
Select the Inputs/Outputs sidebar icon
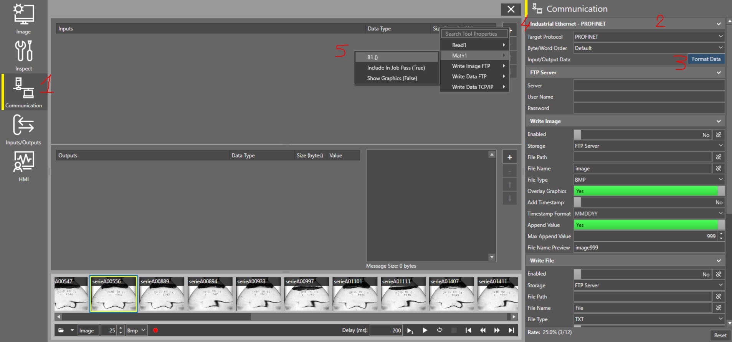23,130
